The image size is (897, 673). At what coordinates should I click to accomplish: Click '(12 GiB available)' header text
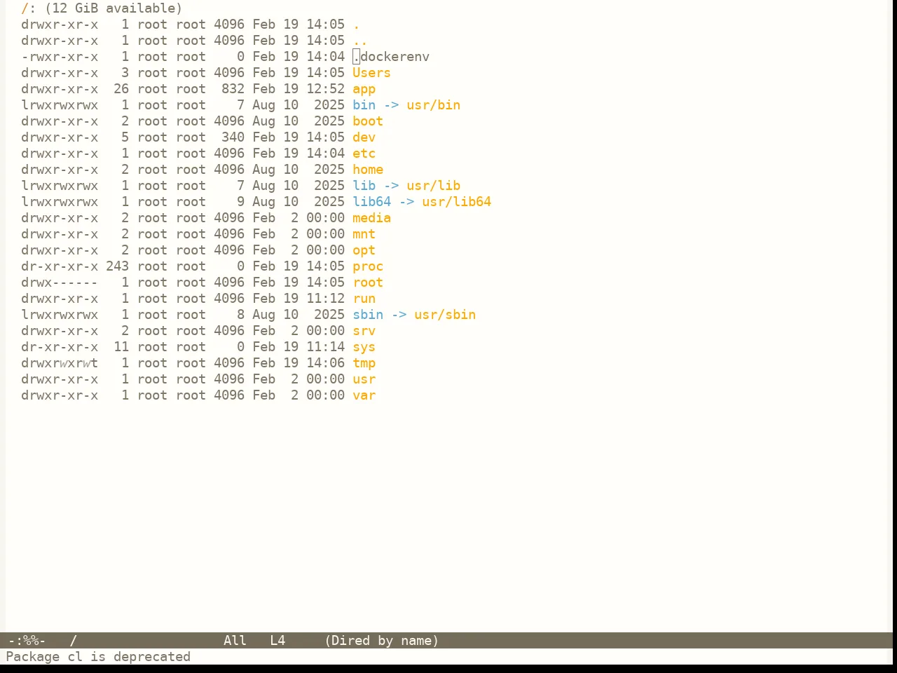(114, 8)
